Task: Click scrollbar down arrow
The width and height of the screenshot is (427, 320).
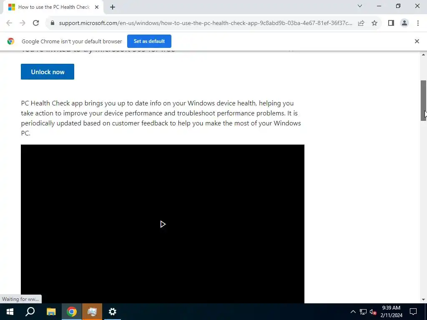Action: coord(424,300)
